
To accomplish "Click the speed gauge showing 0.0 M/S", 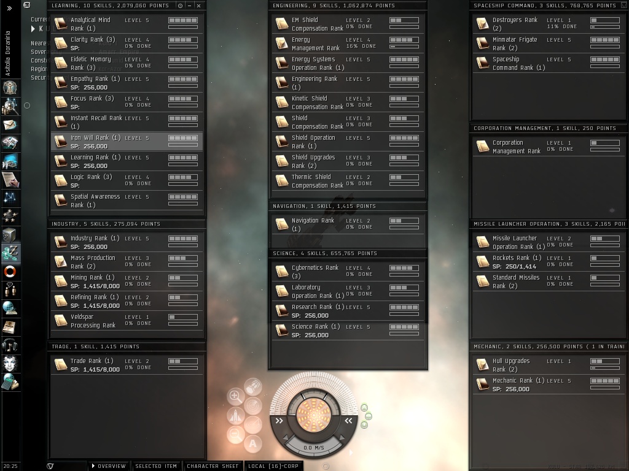I will tap(314, 448).
